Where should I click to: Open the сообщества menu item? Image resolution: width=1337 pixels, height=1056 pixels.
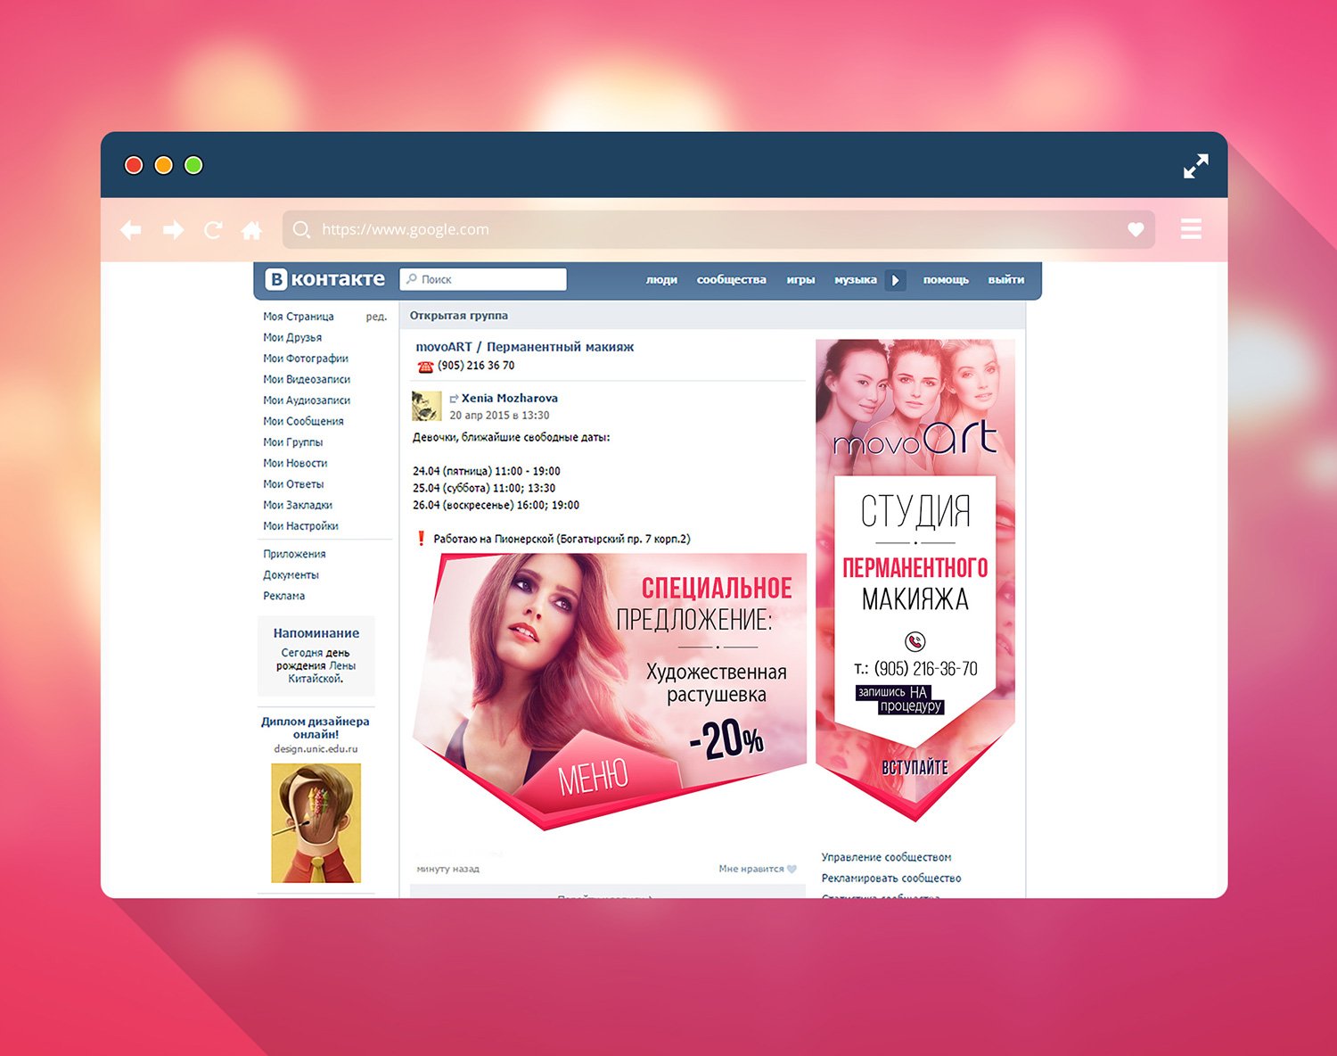(x=731, y=280)
